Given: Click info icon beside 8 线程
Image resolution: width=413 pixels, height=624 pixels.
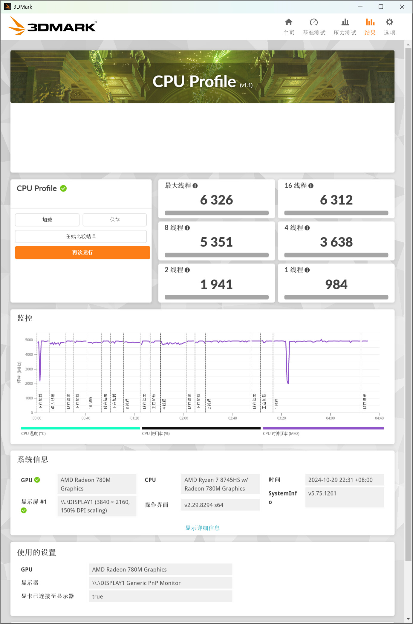Looking at the screenshot, I should 187,228.
